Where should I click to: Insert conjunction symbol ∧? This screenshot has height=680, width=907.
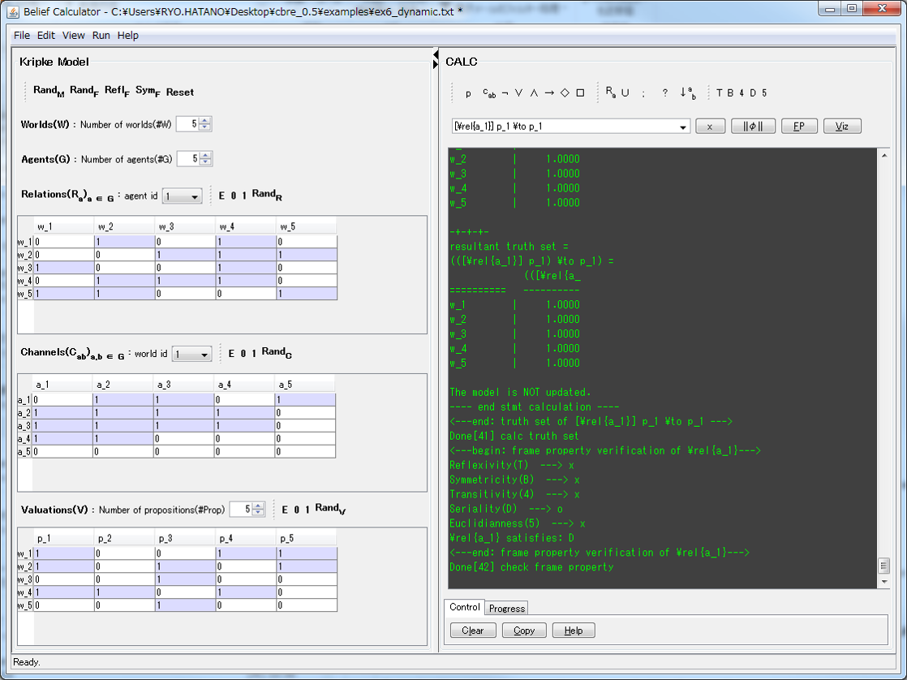click(534, 93)
